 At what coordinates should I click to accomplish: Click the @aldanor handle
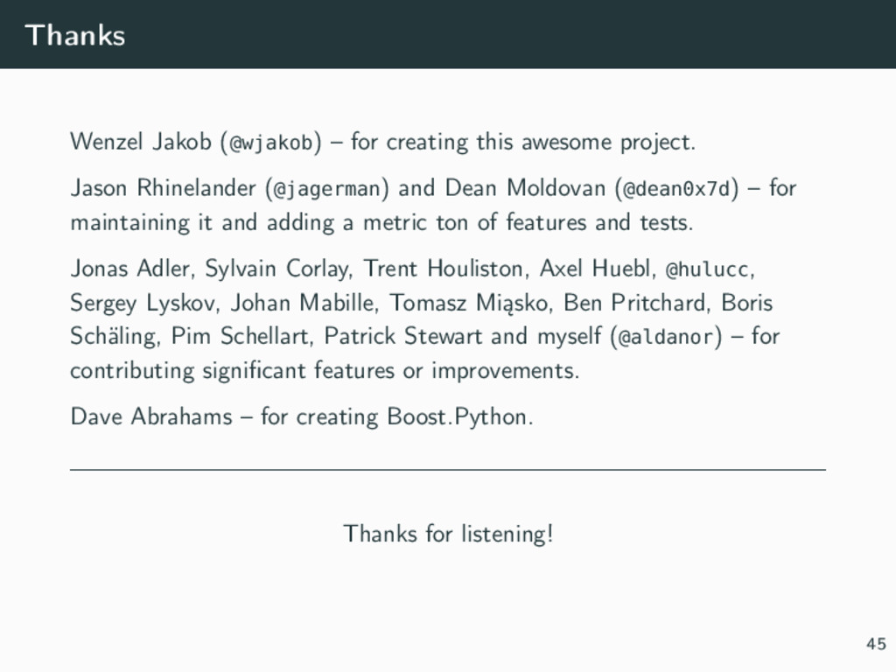[666, 337]
